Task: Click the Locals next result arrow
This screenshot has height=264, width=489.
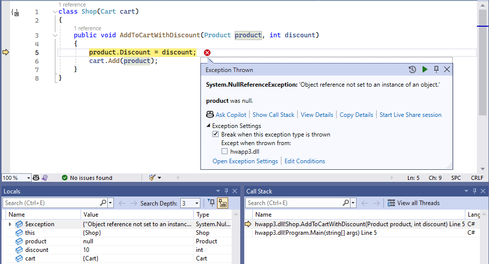Action: coord(133,203)
